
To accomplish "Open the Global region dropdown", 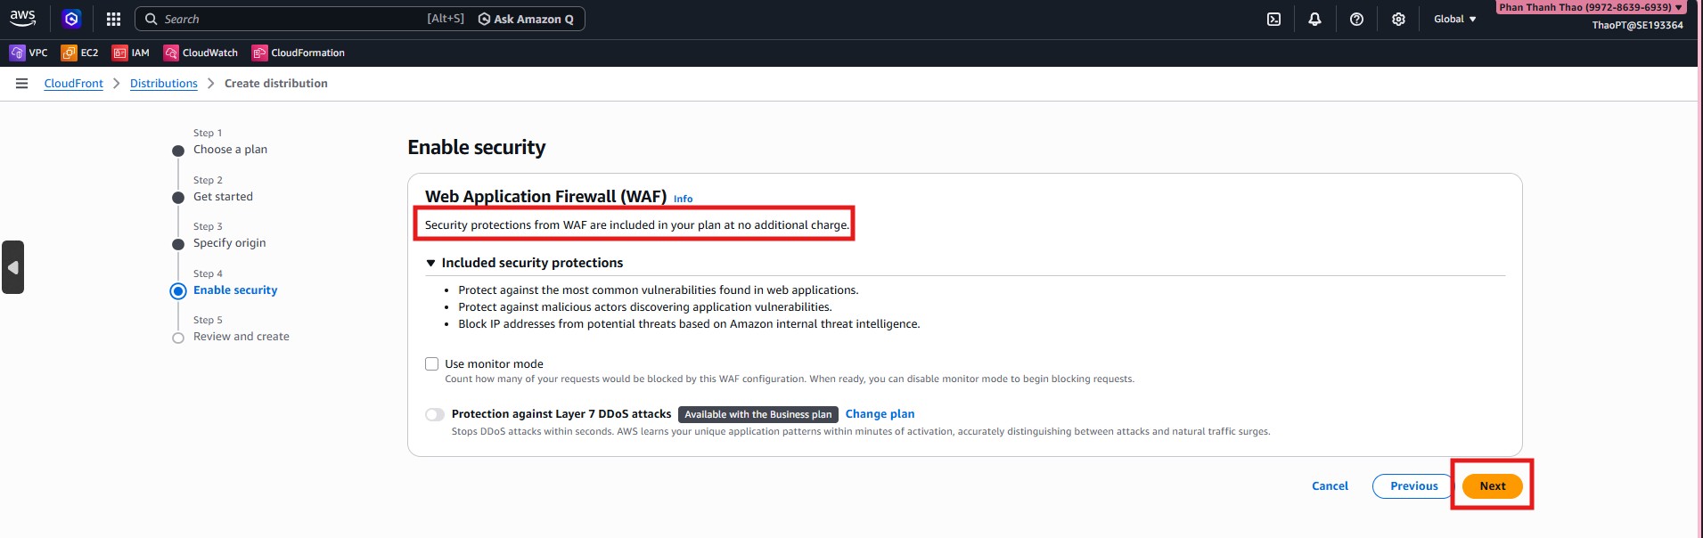I will pos(1454,19).
